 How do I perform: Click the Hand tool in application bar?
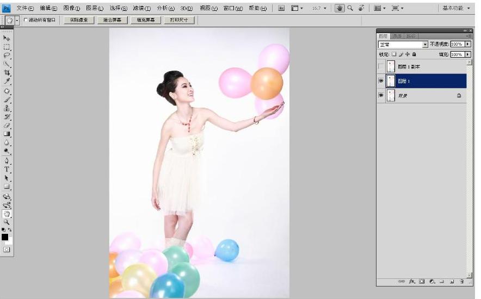(340, 8)
